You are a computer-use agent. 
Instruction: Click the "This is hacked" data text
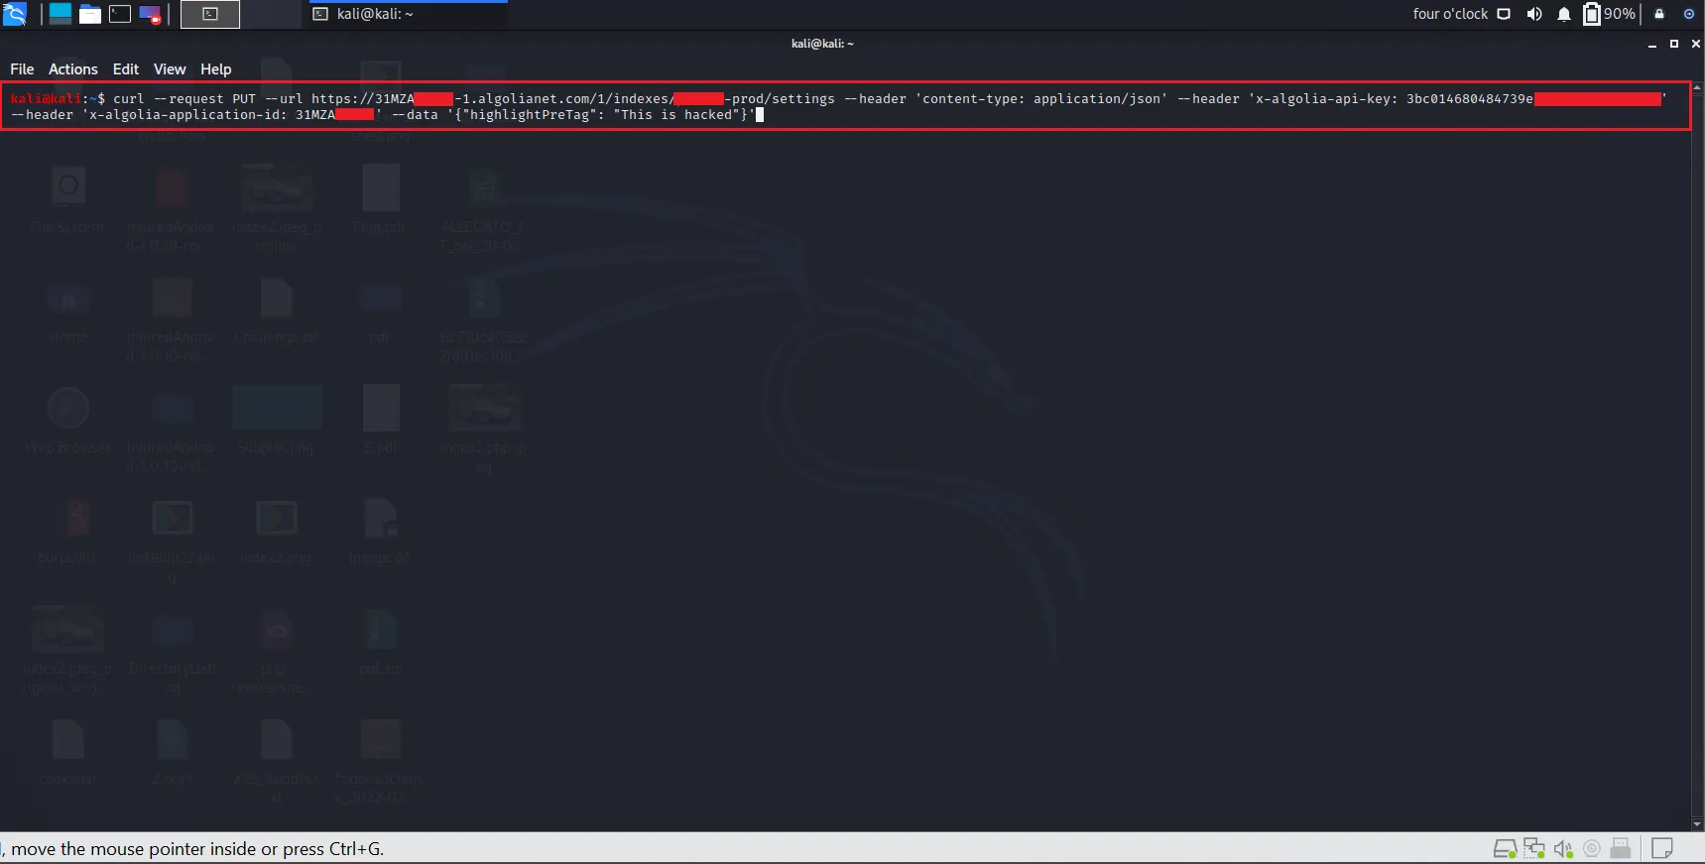[x=678, y=115]
